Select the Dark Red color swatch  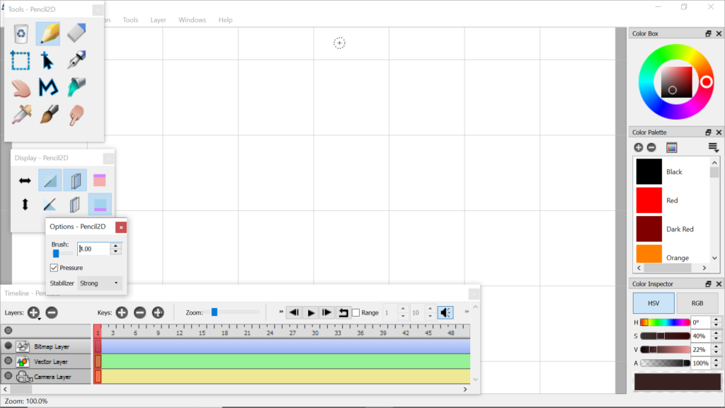coord(648,228)
